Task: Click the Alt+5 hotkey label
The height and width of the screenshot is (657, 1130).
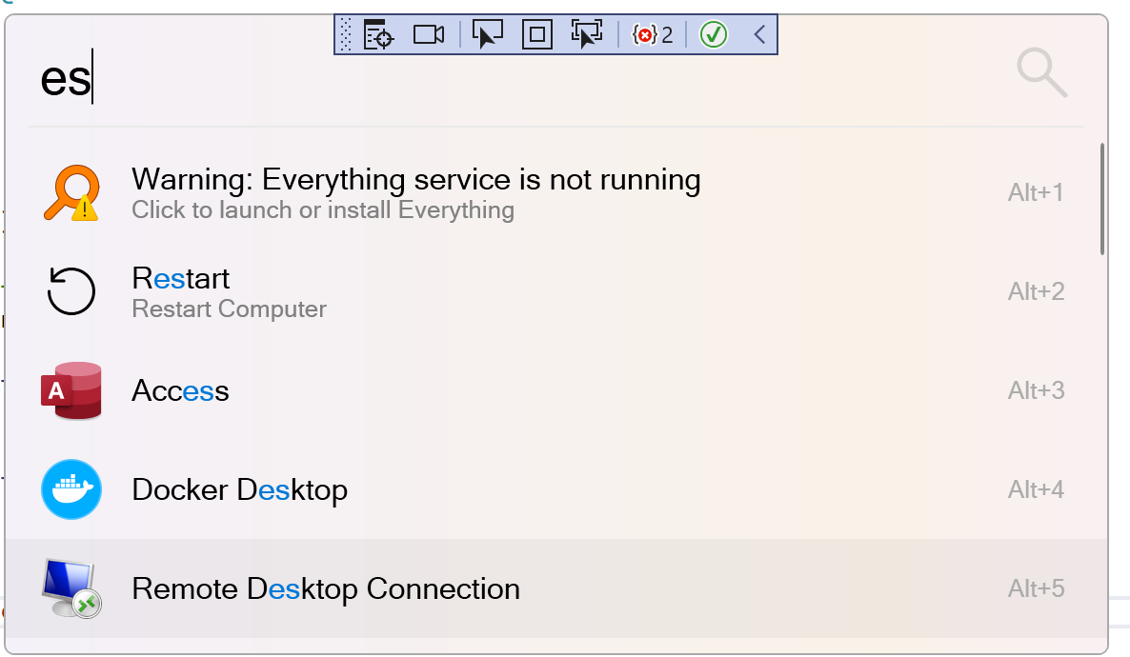Action: click(x=1036, y=588)
